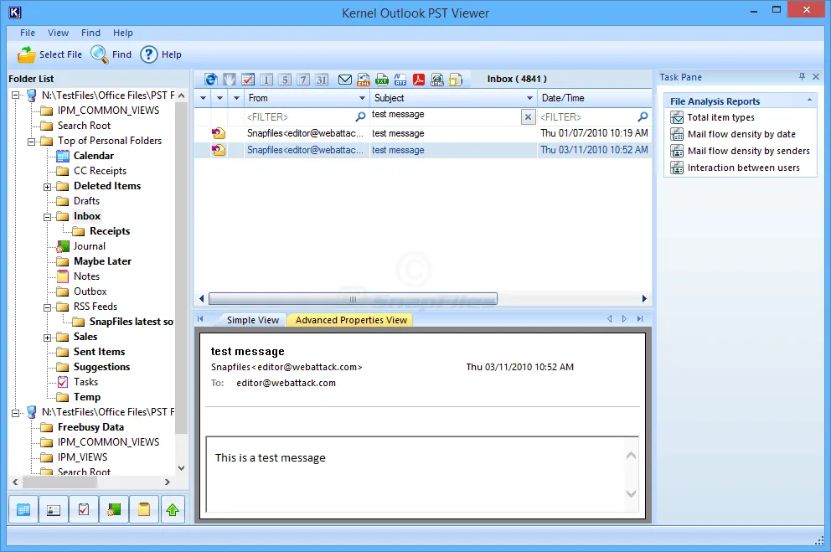
Task: Open Calendar view from bottom toolbar
Action: coord(23,509)
